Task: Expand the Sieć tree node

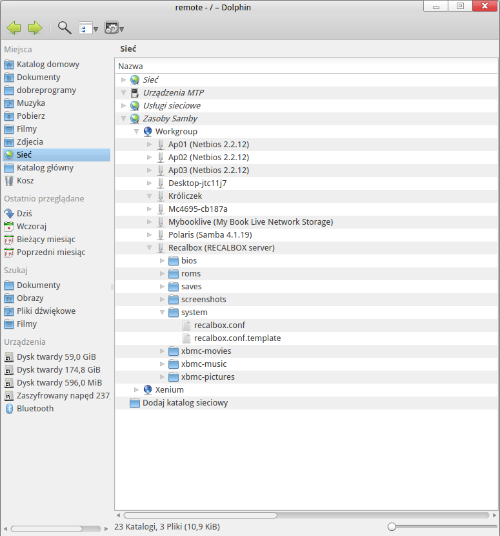Action: point(124,80)
